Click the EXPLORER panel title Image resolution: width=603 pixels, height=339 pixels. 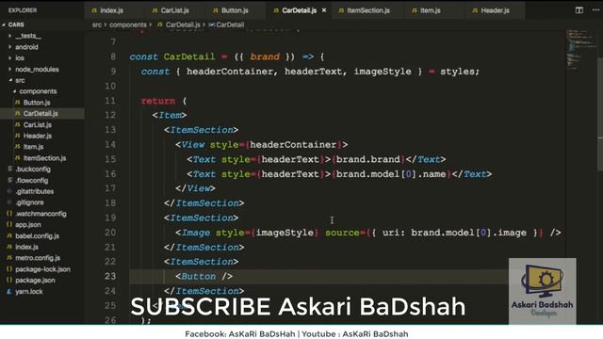pos(23,10)
